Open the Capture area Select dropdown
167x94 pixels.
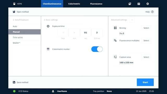(x=146, y=57)
